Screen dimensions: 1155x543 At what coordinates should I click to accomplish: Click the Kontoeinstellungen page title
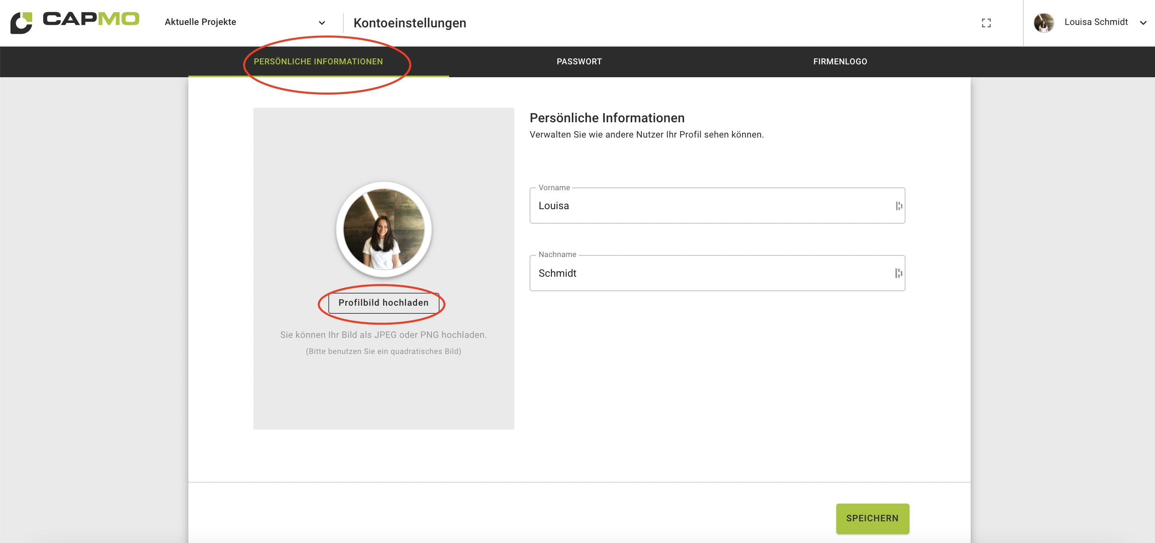click(409, 23)
